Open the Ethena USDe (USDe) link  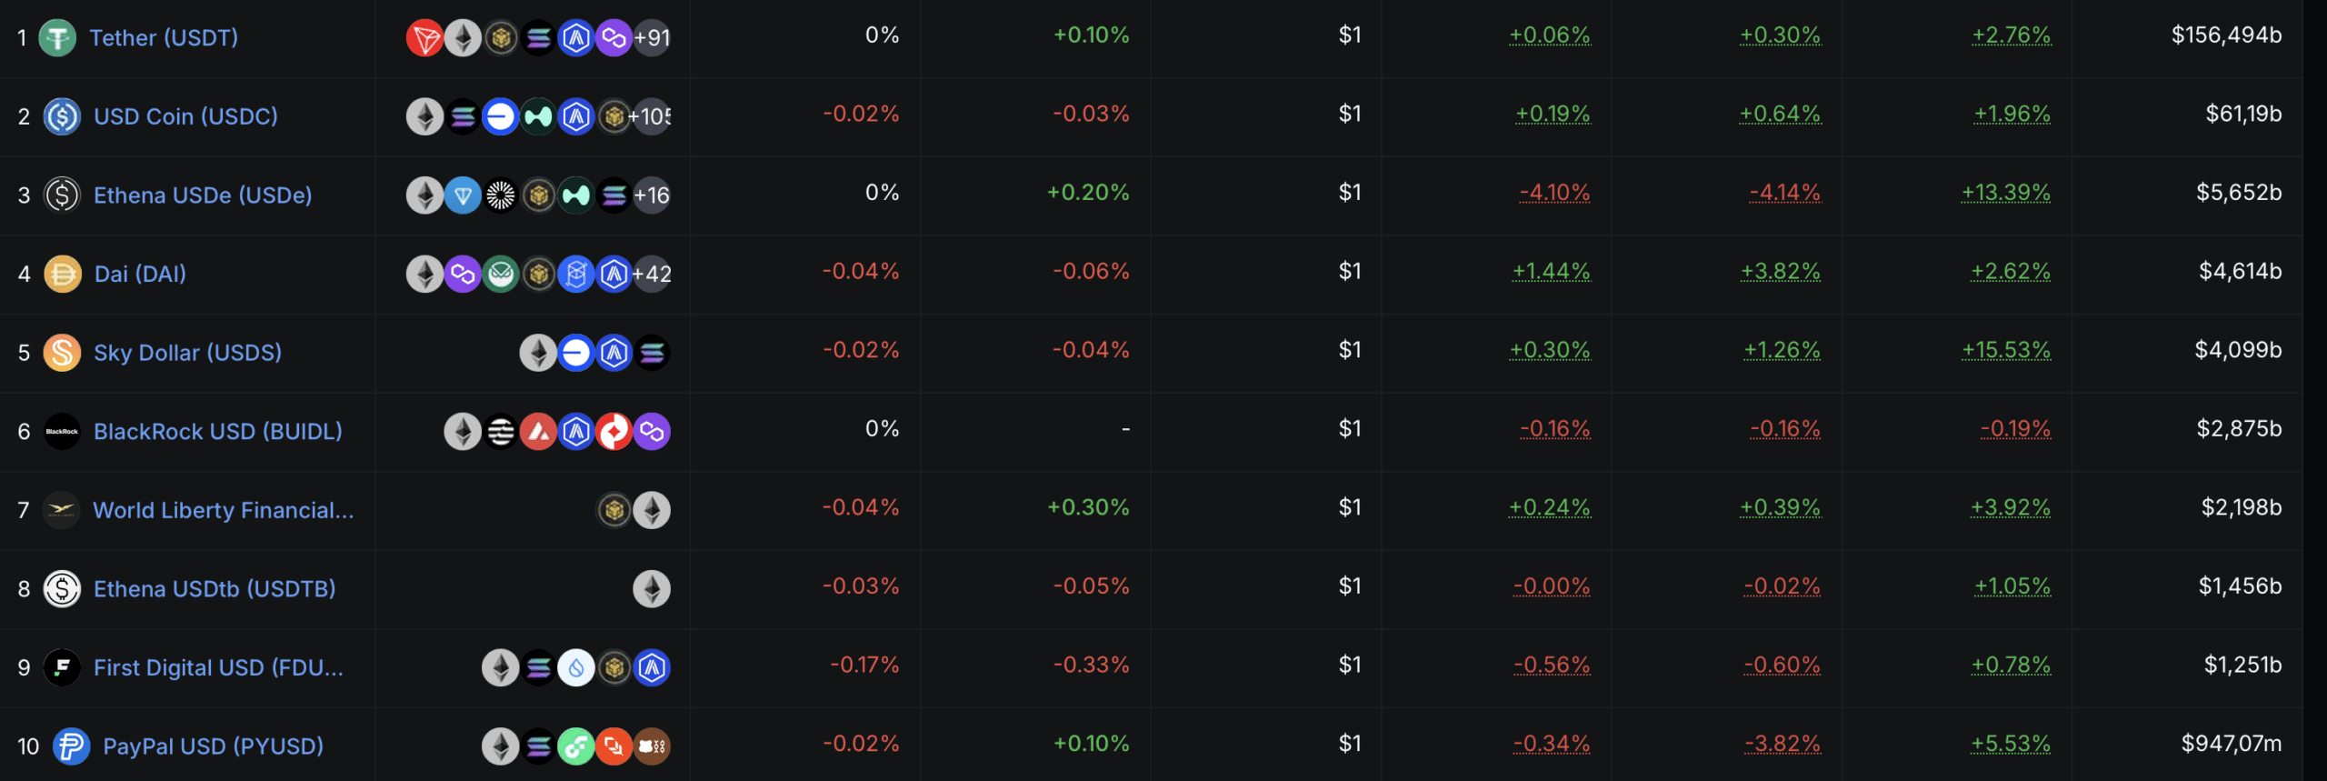(203, 195)
